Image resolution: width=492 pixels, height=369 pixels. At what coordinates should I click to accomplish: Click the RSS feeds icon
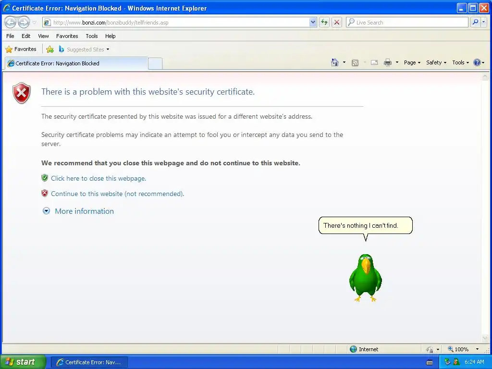pyautogui.click(x=355, y=63)
